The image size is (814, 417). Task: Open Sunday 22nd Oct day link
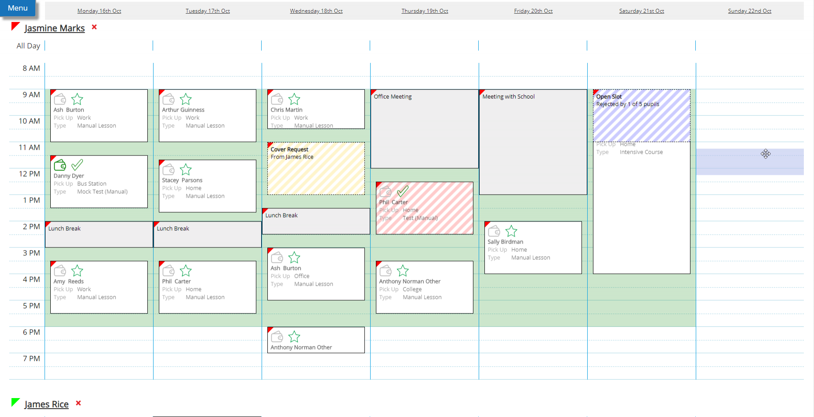(750, 11)
